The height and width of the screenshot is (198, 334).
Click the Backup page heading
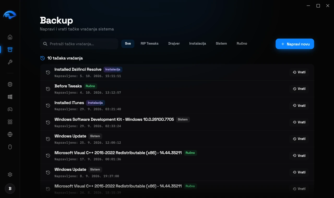(56, 20)
